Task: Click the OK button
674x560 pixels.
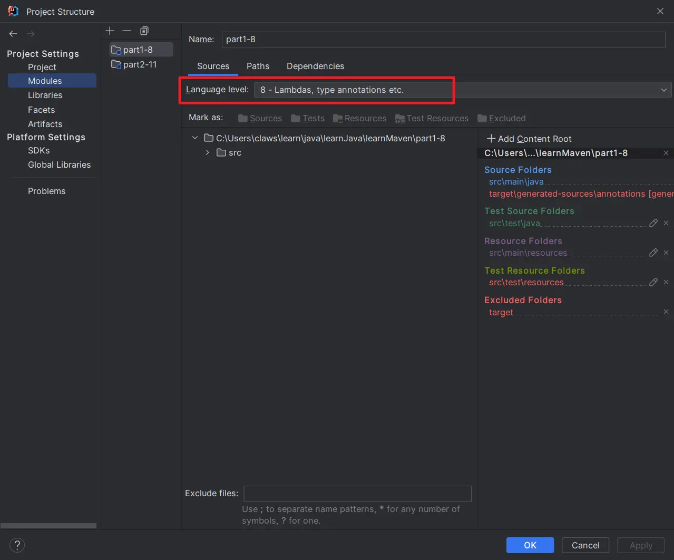Action: click(x=530, y=545)
